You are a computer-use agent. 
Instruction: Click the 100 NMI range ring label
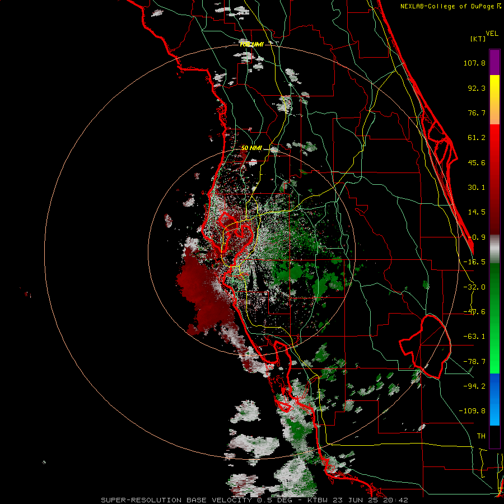[251, 44]
